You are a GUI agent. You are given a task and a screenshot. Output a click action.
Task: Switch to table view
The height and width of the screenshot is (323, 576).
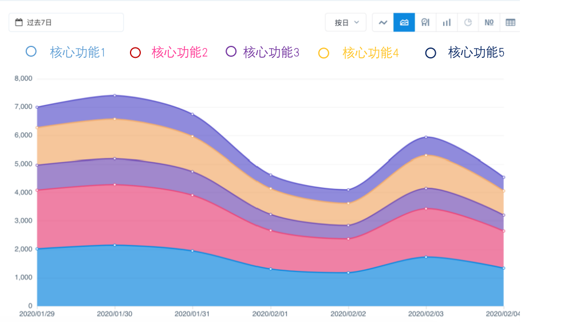510,22
